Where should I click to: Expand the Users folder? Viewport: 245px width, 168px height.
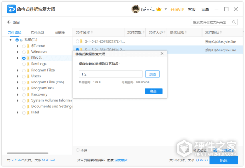tap(18, 76)
